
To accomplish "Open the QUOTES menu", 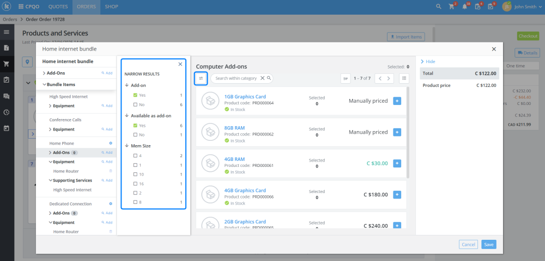I will click(x=58, y=7).
